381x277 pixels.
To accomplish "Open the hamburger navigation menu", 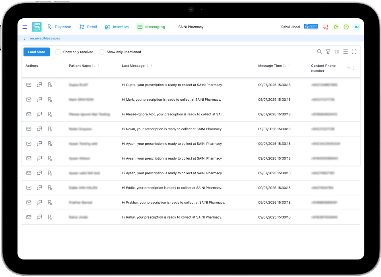I will coord(25,27).
